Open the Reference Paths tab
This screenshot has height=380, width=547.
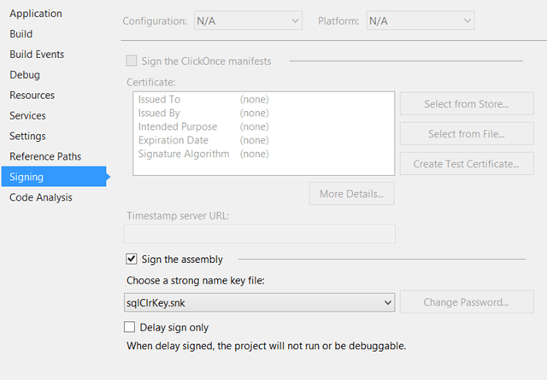click(45, 157)
